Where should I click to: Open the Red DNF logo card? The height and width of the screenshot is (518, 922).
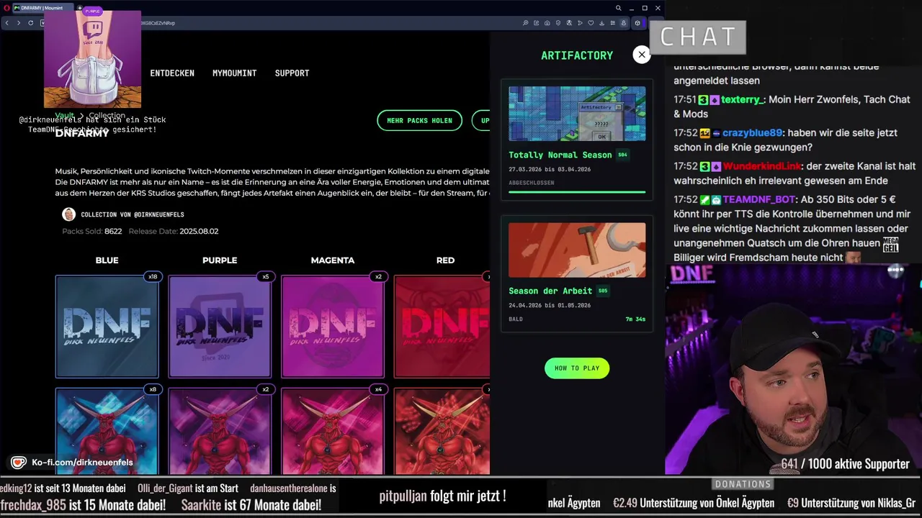pyautogui.click(x=442, y=327)
